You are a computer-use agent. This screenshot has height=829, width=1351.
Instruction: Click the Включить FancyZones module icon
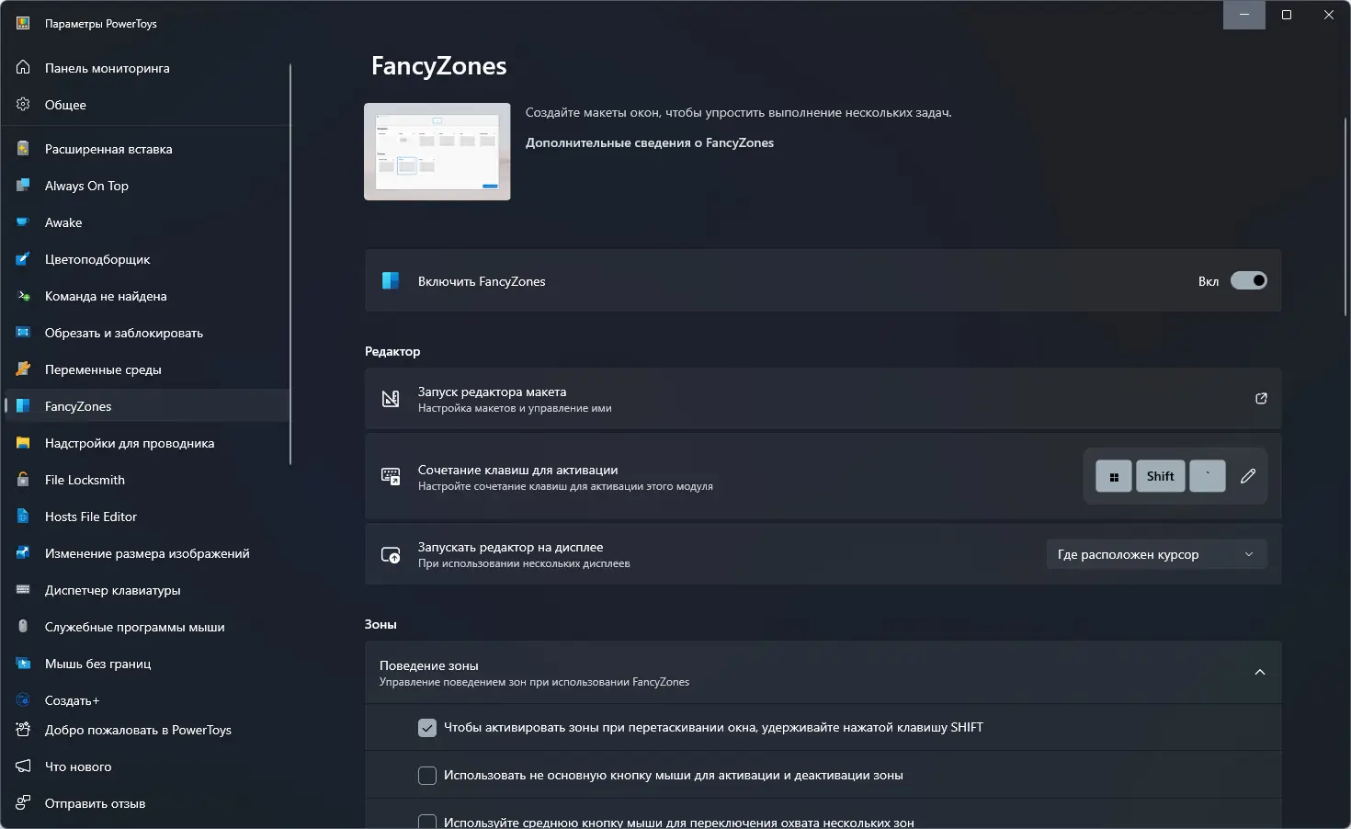[391, 280]
